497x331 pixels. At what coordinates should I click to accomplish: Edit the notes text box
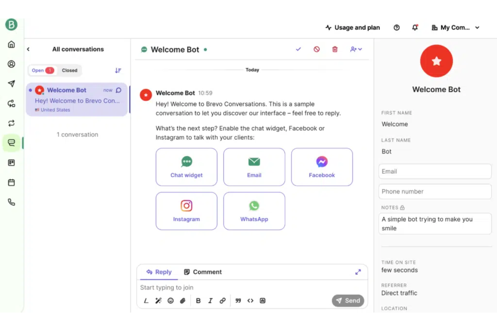click(x=435, y=224)
